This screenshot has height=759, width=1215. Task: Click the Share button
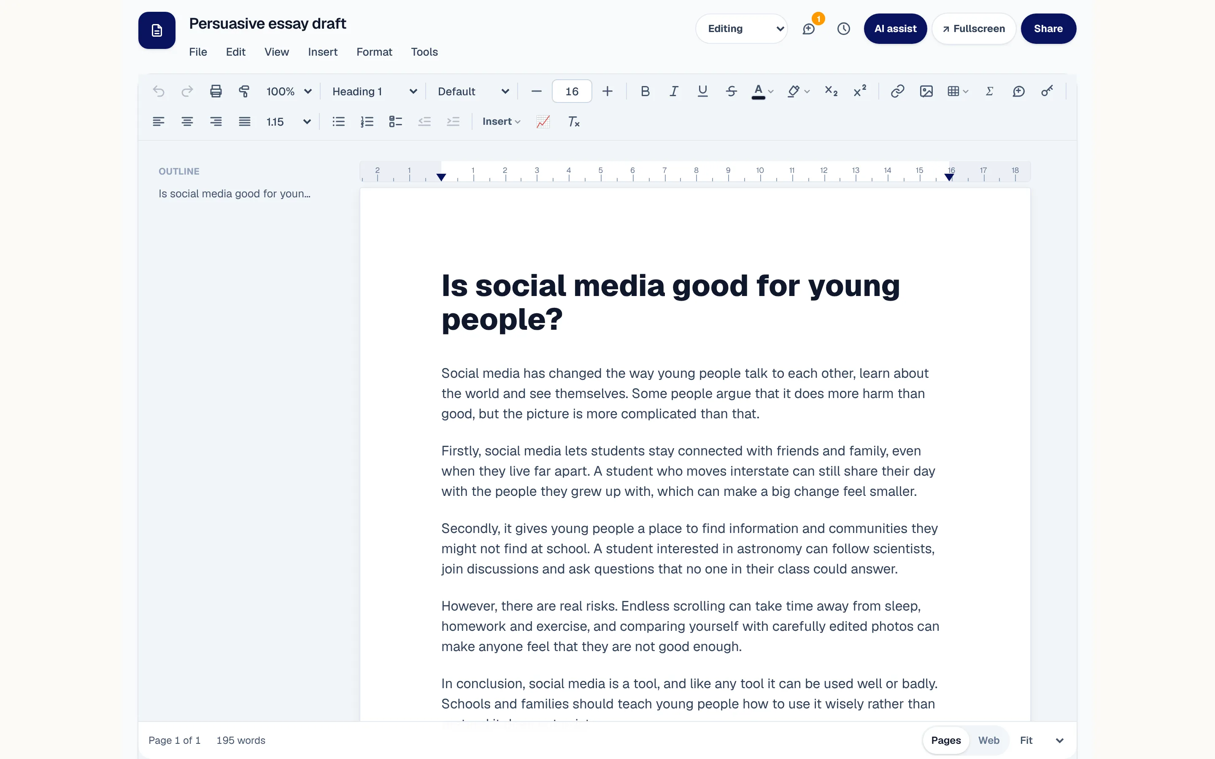pyautogui.click(x=1048, y=29)
